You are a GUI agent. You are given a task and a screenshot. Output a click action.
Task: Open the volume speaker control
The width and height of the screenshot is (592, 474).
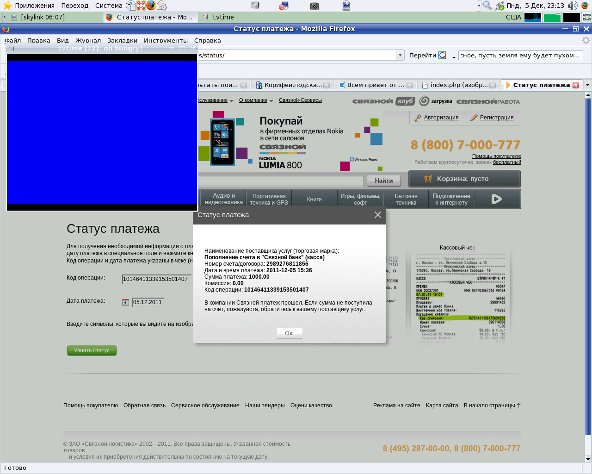click(x=573, y=6)
